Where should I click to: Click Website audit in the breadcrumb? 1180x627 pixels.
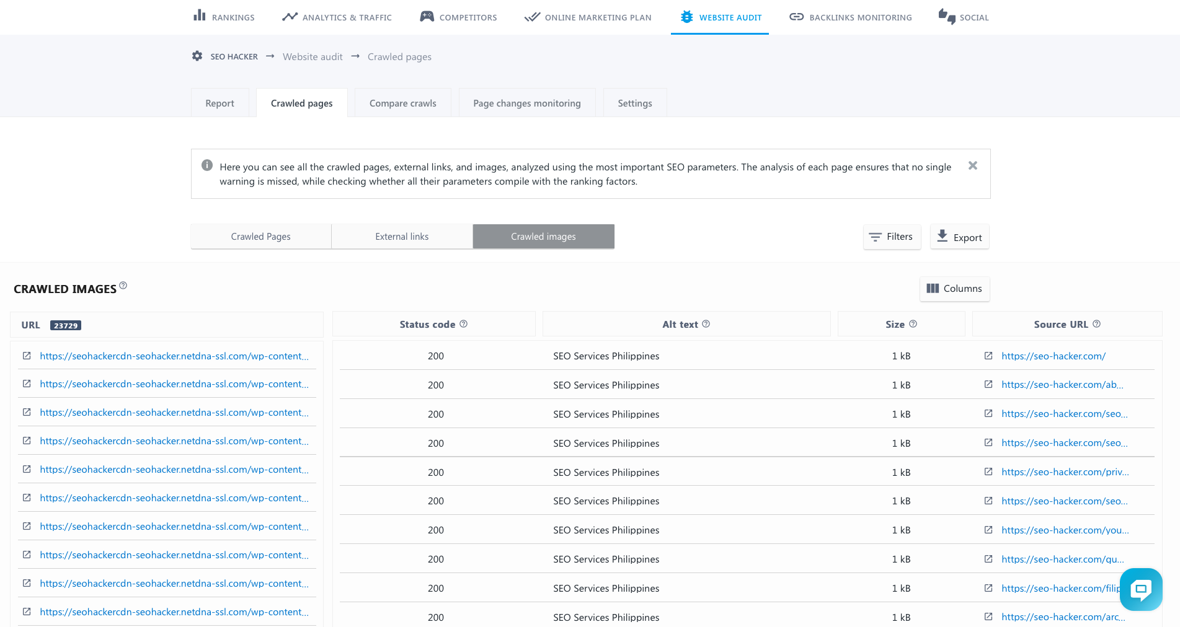[x=313, y=57]
